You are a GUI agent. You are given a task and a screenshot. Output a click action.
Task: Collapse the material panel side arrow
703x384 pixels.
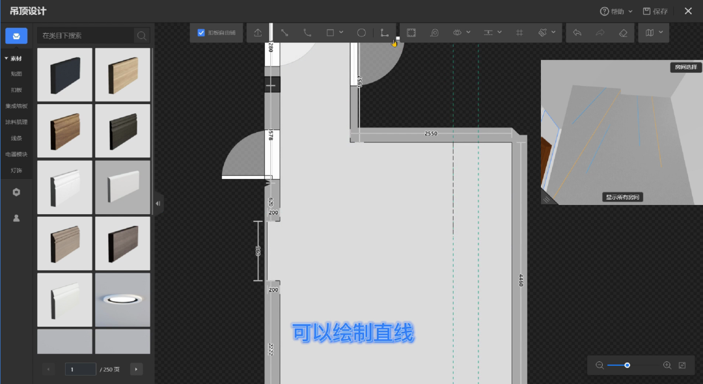[x=158, y=204]
